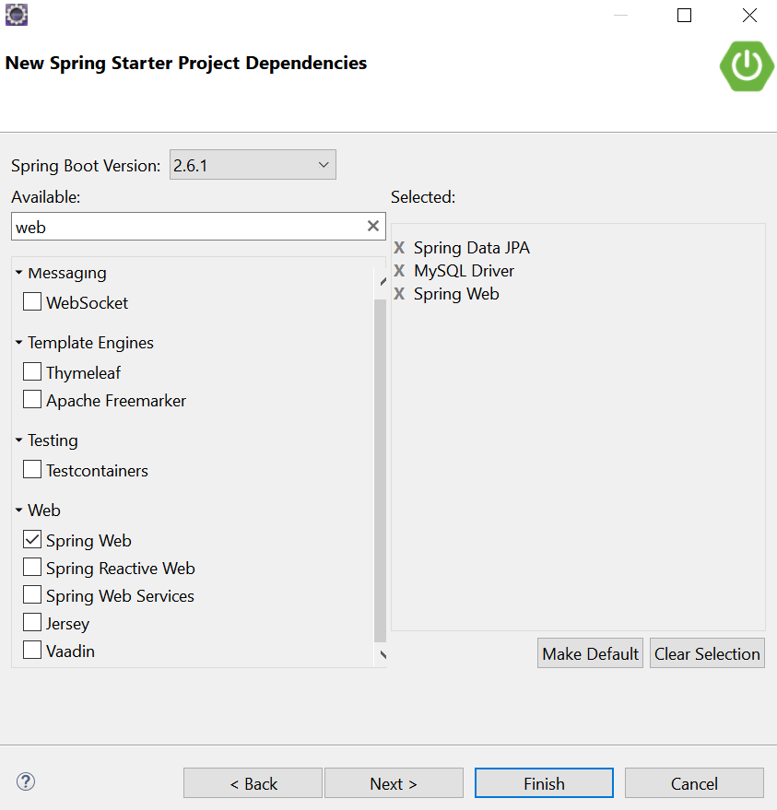Maximize the dialog window
Image resolution: width=777 pixels, height=810 pixels.
pos(684,16)
